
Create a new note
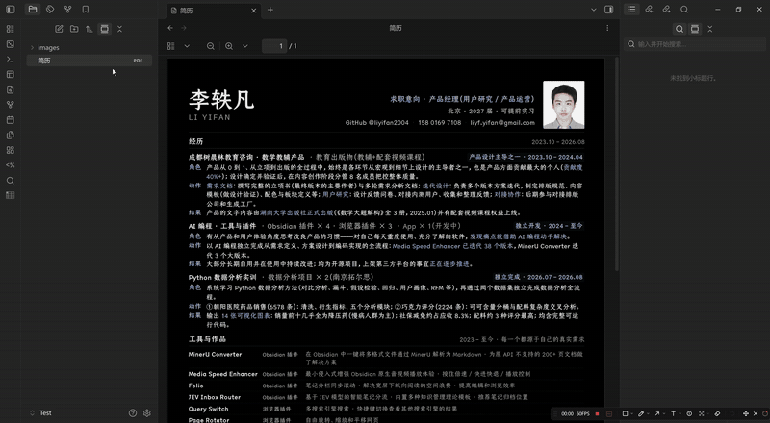point(59,29)
